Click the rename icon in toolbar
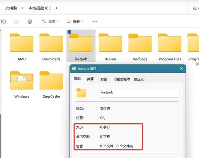The height and width of the screenshot is (158, 199). pyautogui.click(x=3, y=21)
